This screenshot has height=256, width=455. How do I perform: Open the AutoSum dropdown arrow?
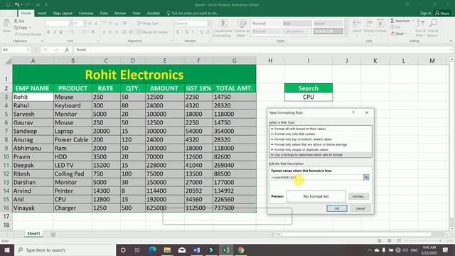point(413,21)
